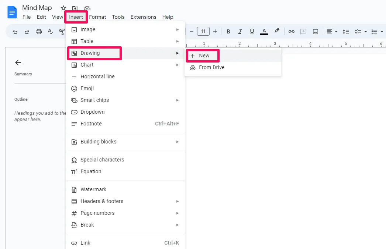Open the alignment dropdown
The image size is (386, 249).
[x=331, y=31]
